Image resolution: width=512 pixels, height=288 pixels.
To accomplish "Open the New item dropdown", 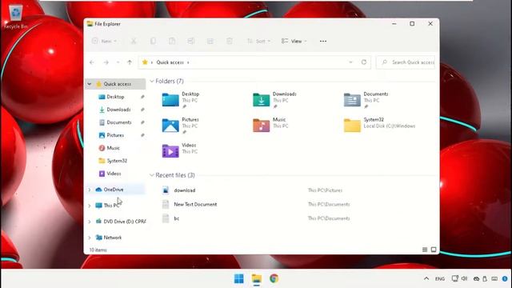I will tap(104, 41).
